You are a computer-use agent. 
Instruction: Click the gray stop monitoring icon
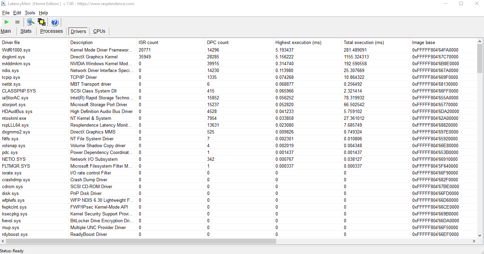click(17, 22)
